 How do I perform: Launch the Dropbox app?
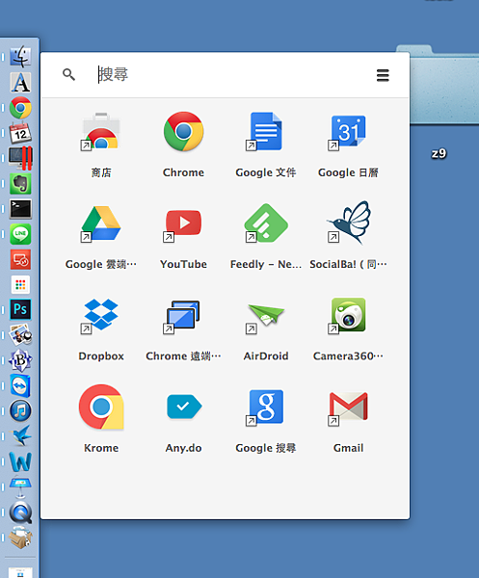(100, 316)
